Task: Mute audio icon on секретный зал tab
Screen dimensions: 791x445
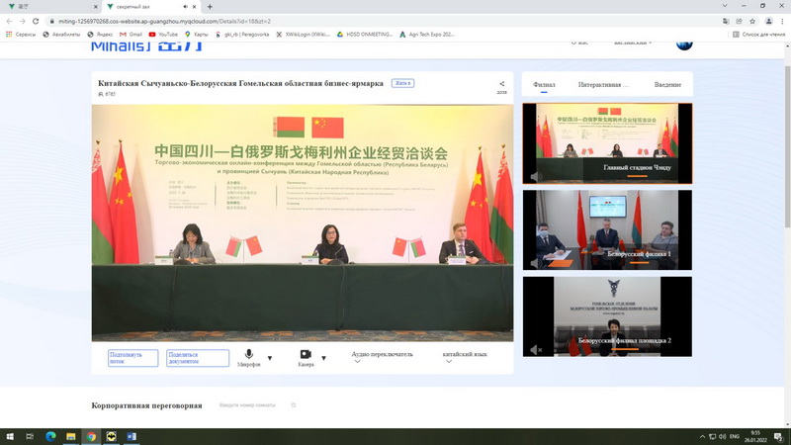Action: pos(185,7)
